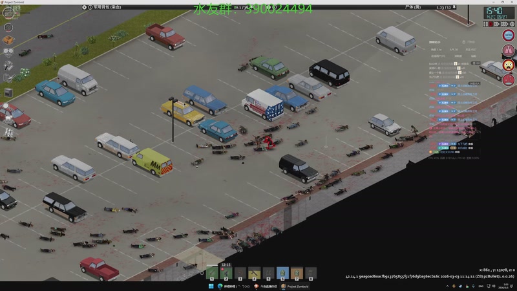Select hotbar slot 6 blue backpack
The width and height of the screenshot is (517, 291).
click(x=282, y=274)
